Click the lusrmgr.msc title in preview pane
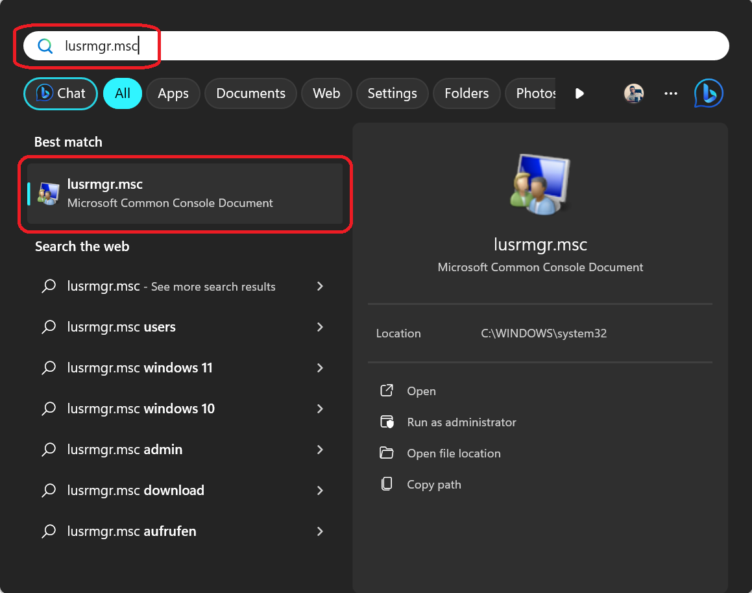Image resolution: width=752 pixels, height=593 pixels. coord(540,245)
